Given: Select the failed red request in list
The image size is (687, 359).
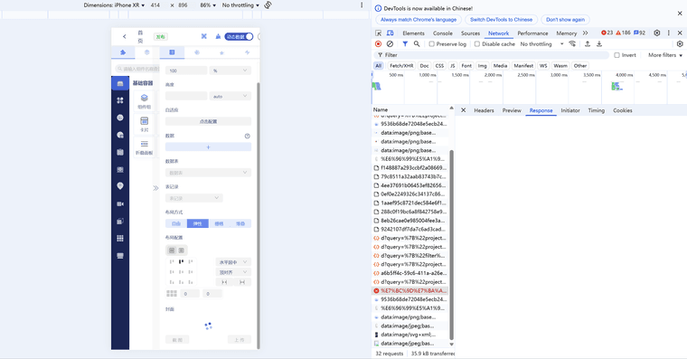Looking at the screenshot, I should tap(409, 290).
